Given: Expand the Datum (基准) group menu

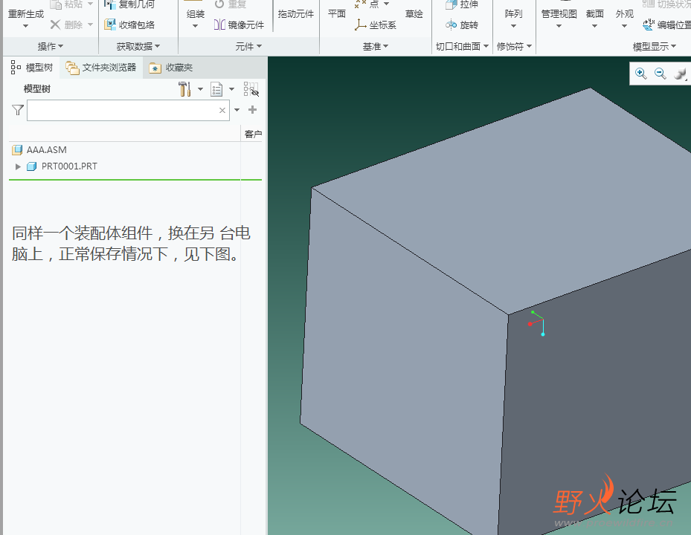Looking at the screenshot, I should 376,46.
